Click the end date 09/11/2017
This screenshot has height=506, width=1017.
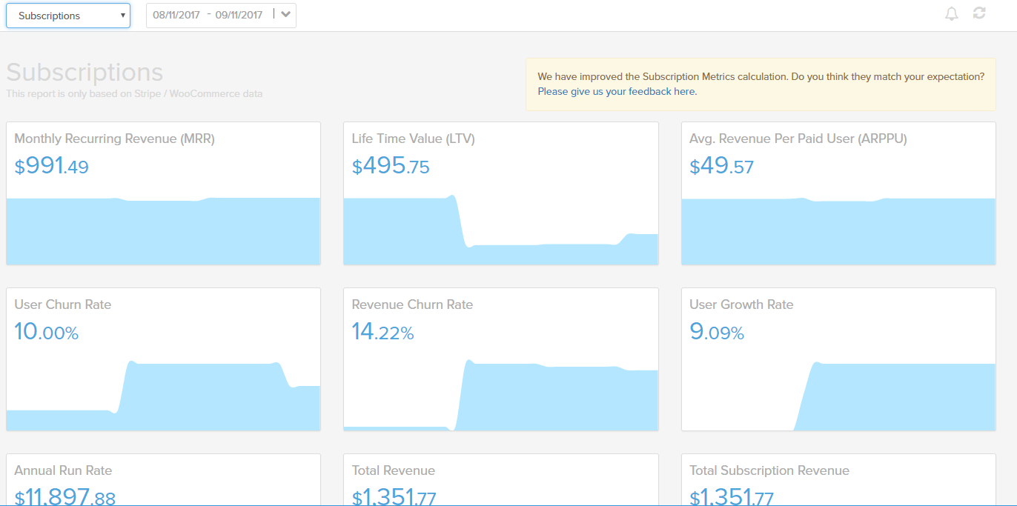point(239,15)
